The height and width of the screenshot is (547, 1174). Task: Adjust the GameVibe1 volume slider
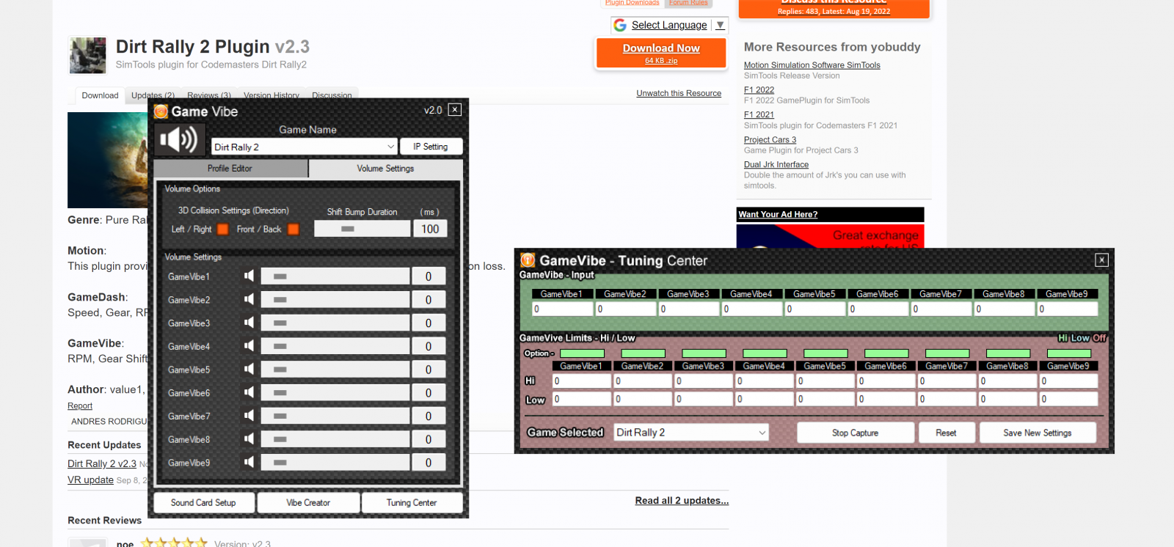click(x=335, y=276)
